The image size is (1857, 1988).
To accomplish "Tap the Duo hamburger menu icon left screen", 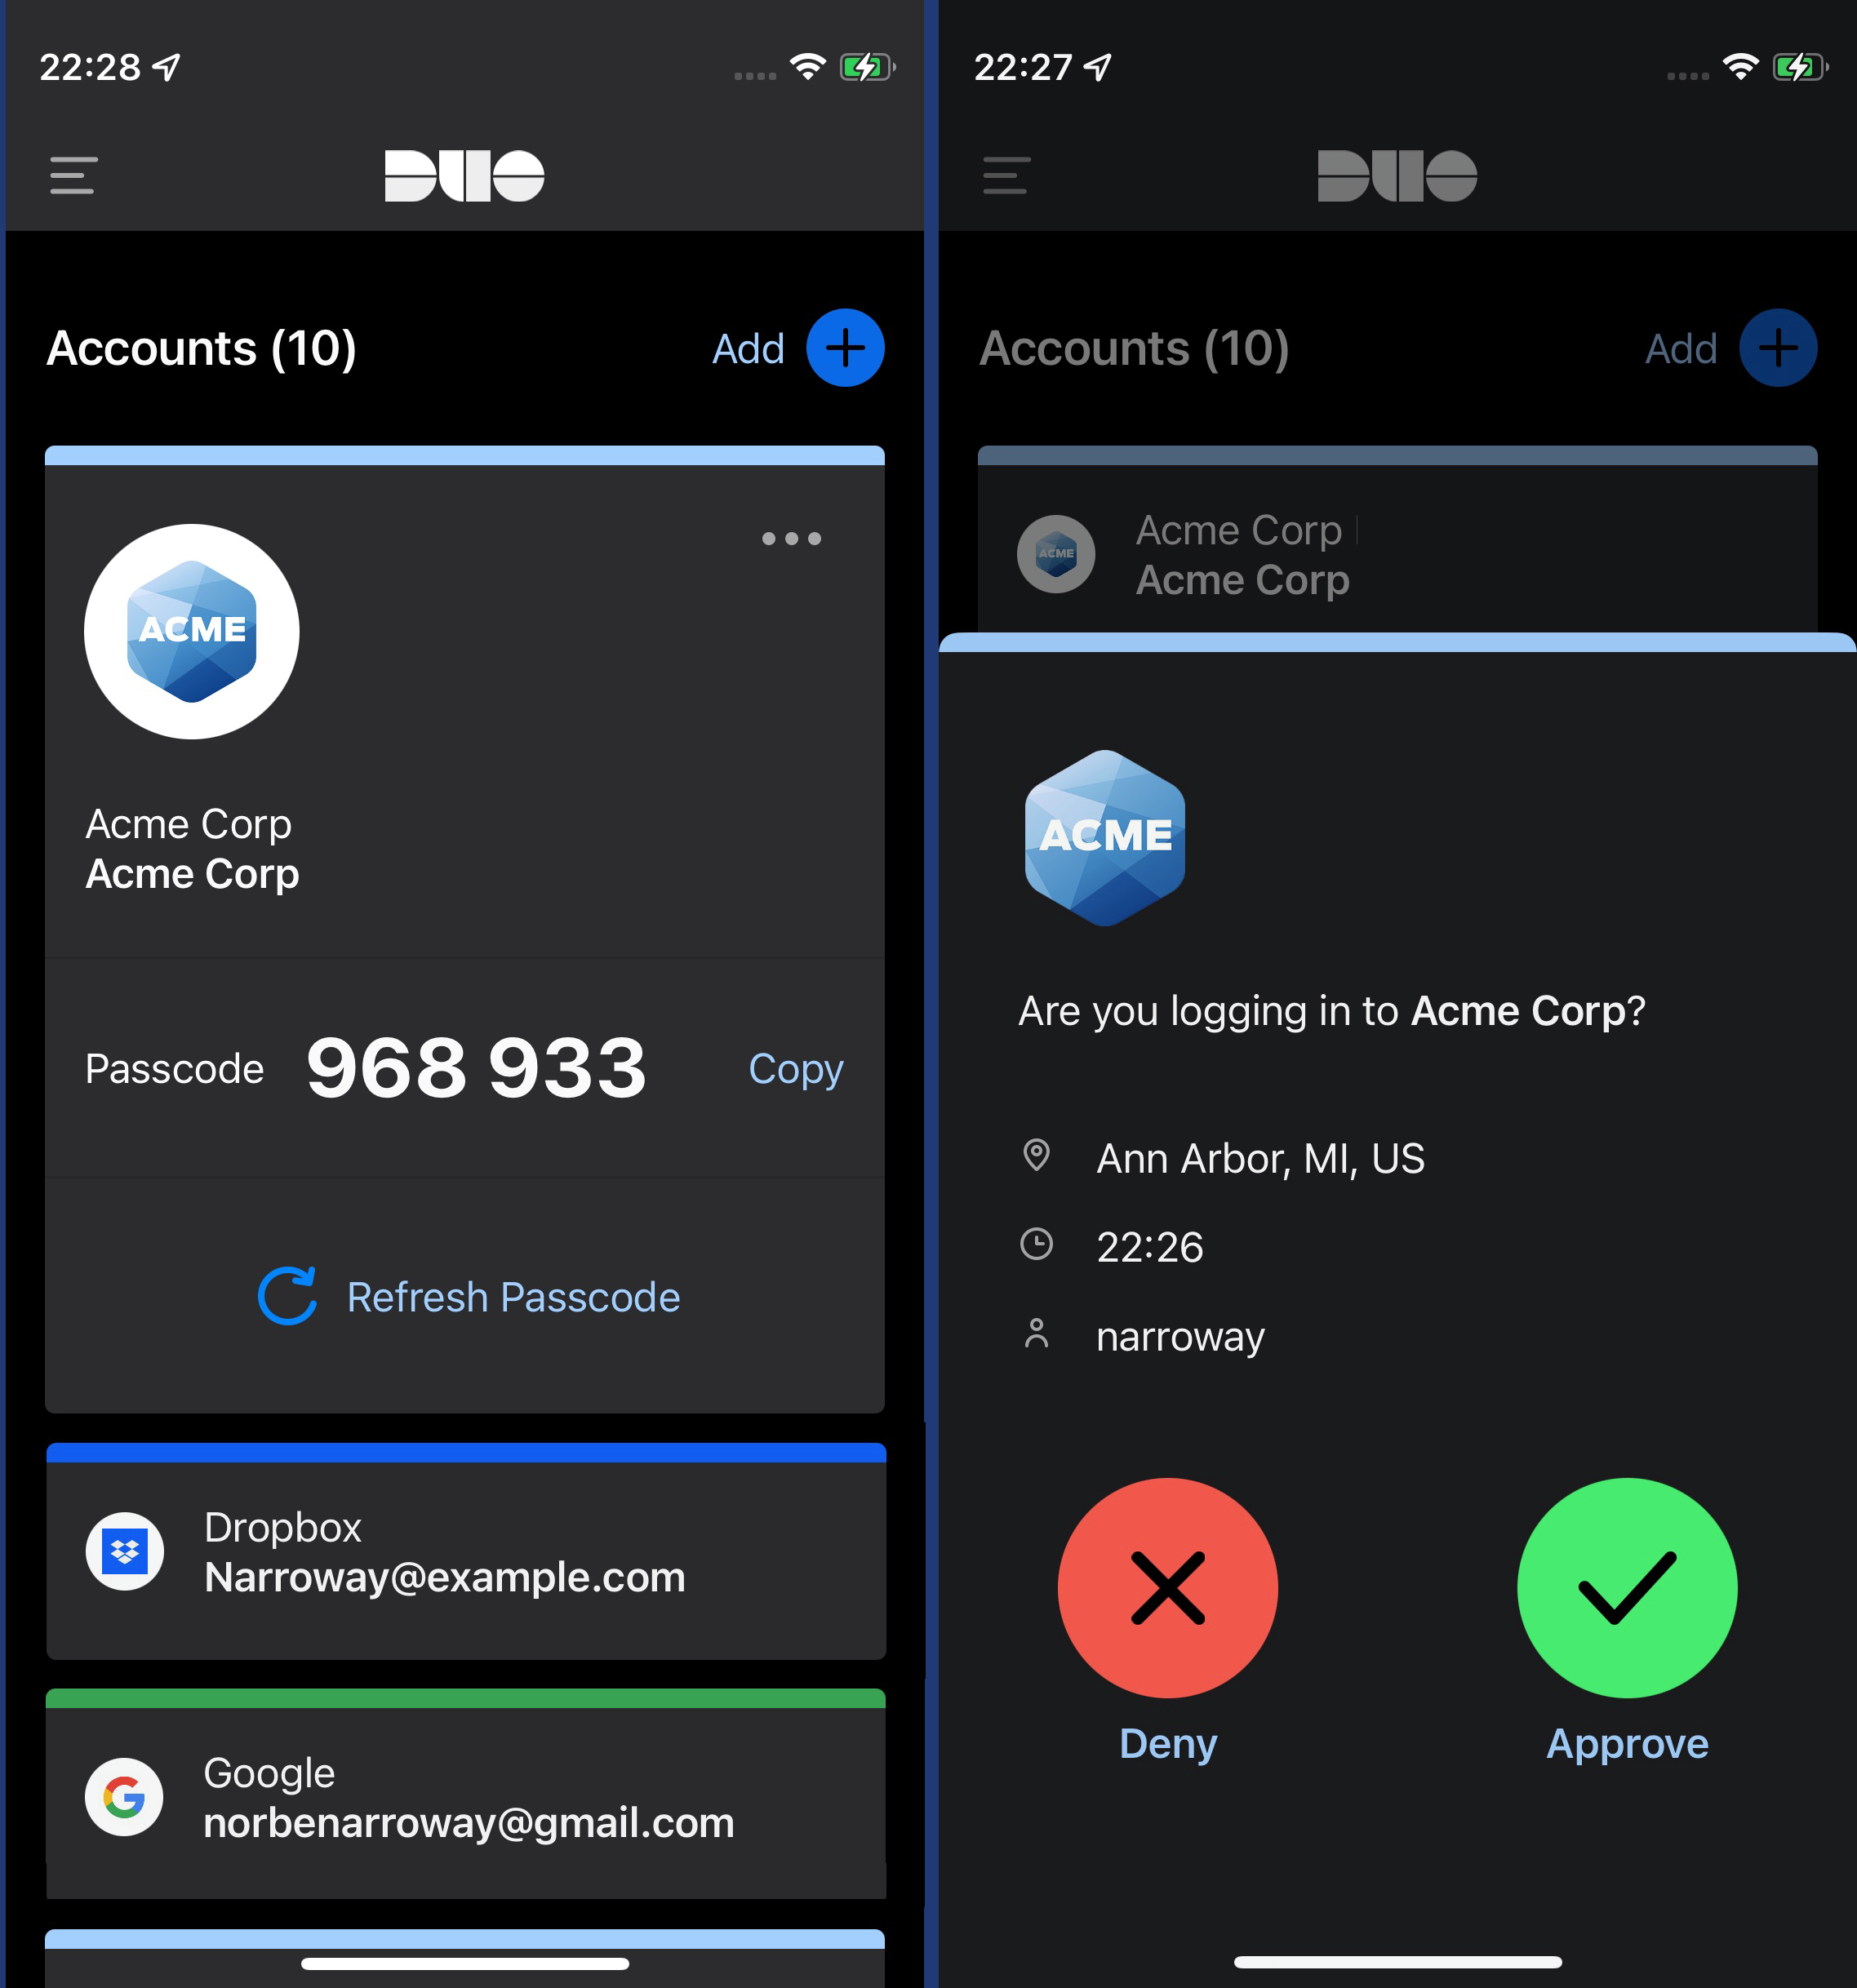I will (x=73, y=175).
